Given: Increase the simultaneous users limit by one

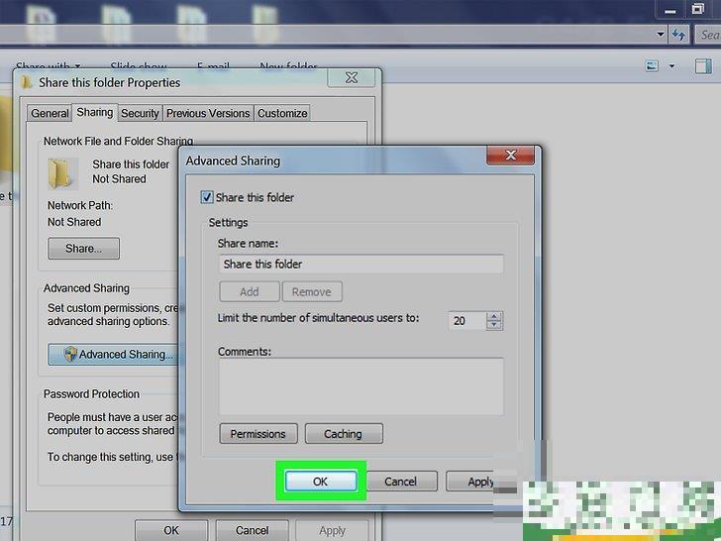Looking at the screenshot, I should click(x=495, y=316).
